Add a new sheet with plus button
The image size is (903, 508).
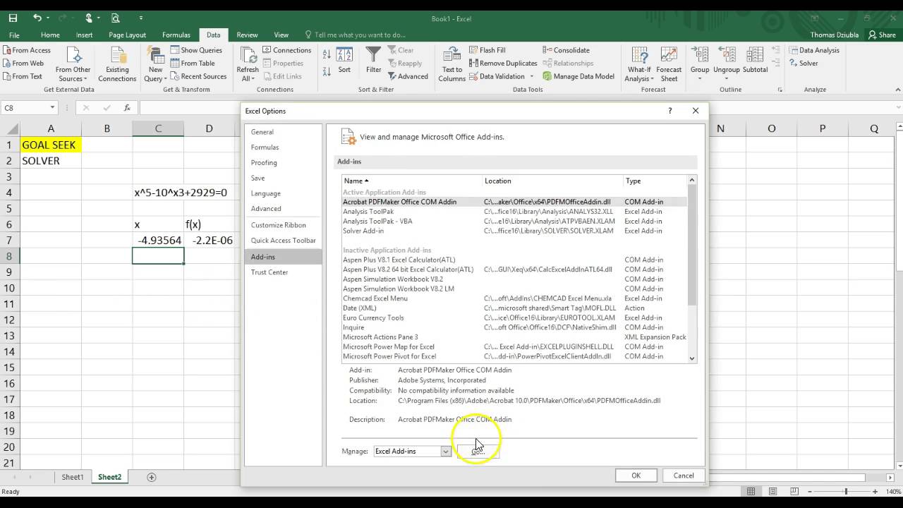click(x=151, y=478)
